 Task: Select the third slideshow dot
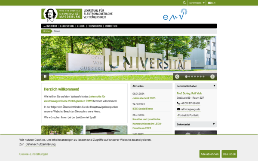pos(192,76)
